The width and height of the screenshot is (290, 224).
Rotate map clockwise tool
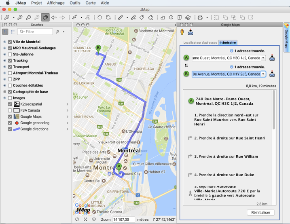(108, 17)
